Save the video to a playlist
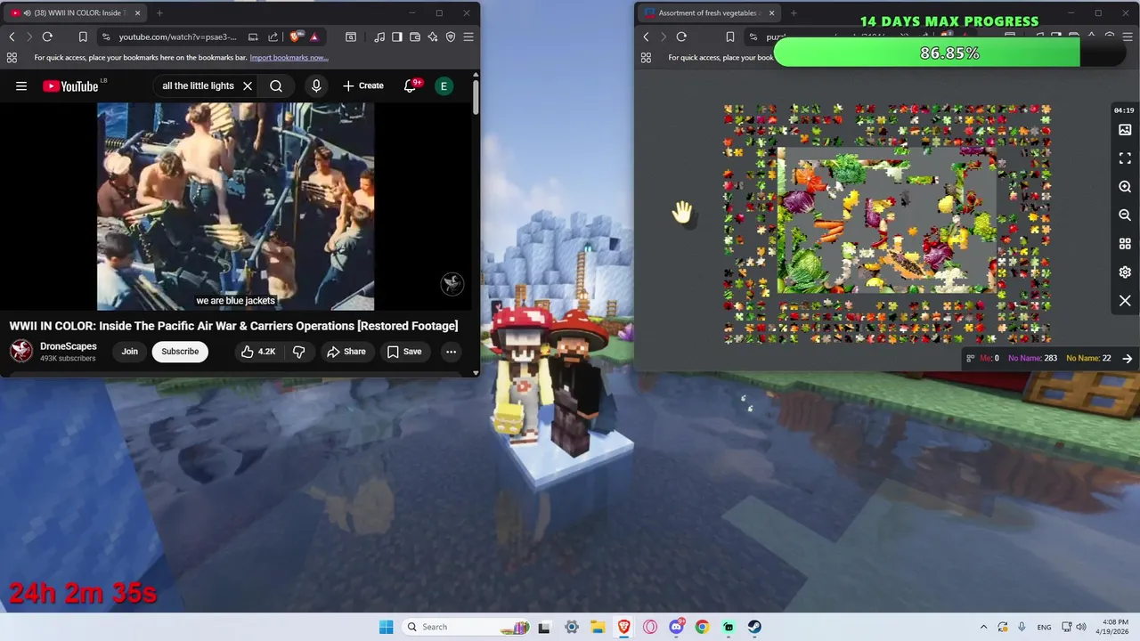 coord(403,352)
